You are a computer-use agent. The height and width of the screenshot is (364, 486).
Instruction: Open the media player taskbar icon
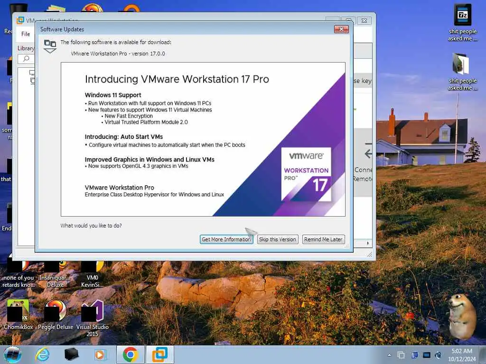click(100, 355)
